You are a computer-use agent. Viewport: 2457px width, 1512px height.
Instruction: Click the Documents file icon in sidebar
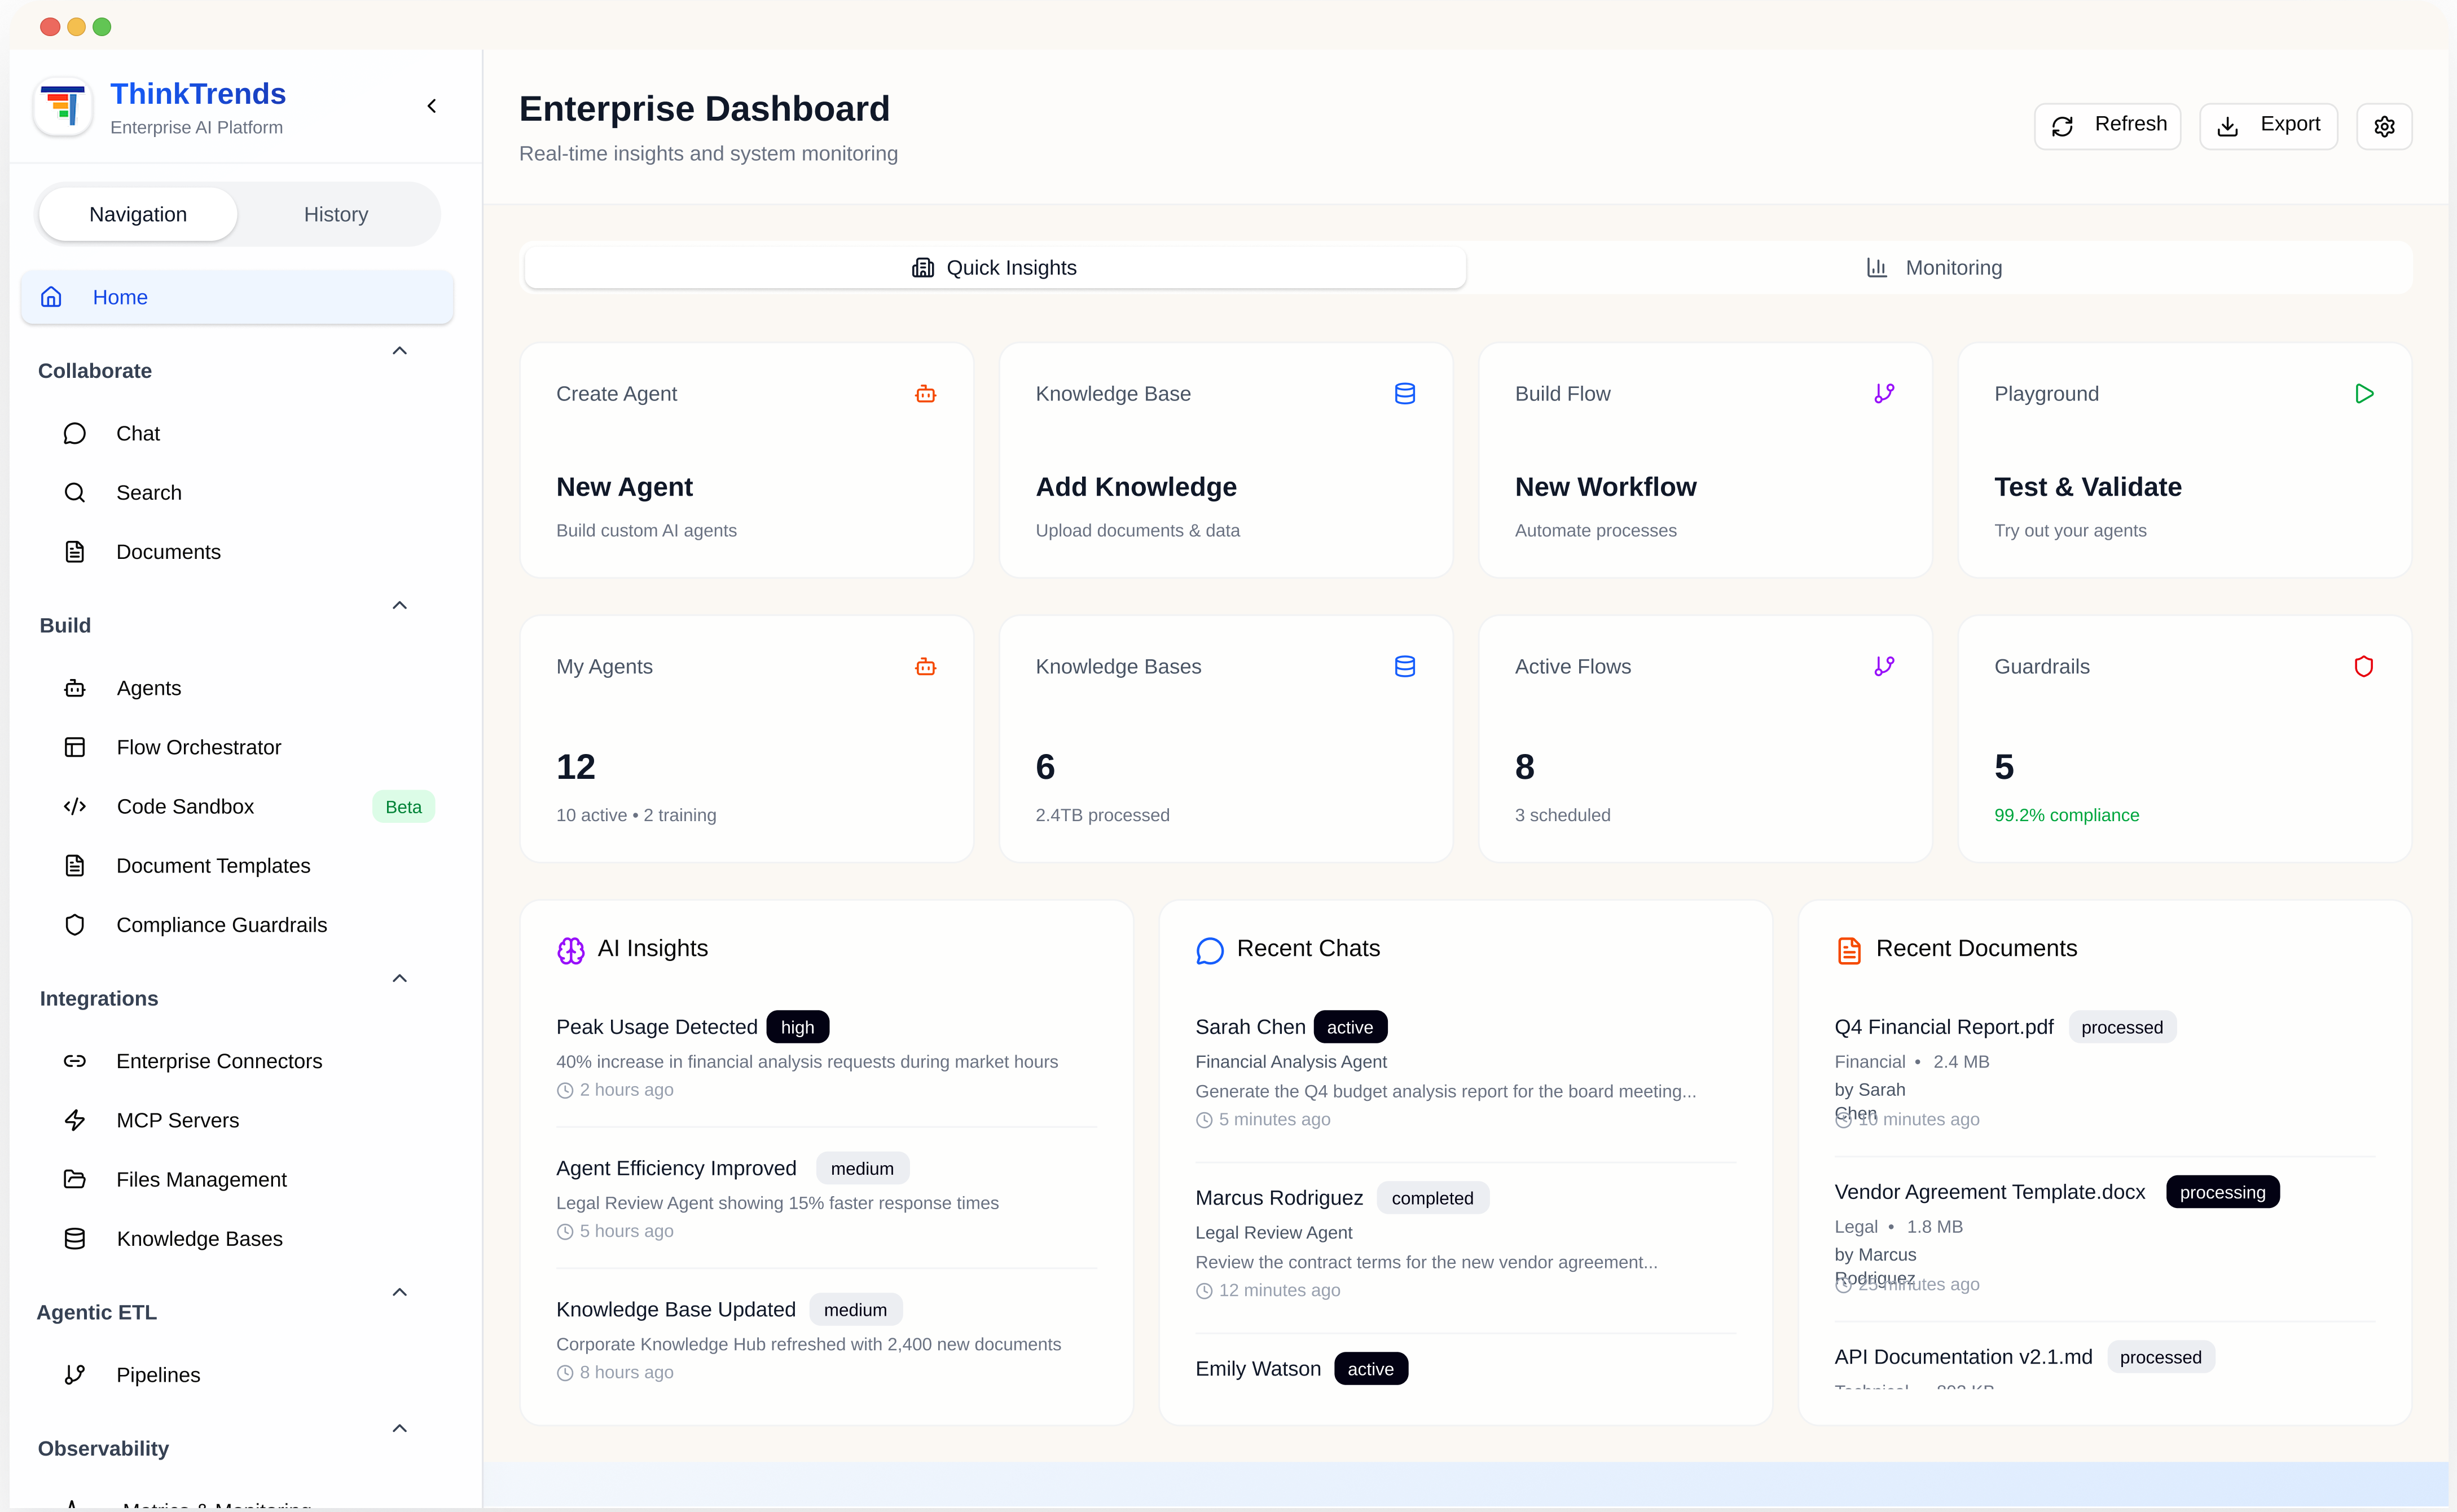75,551
